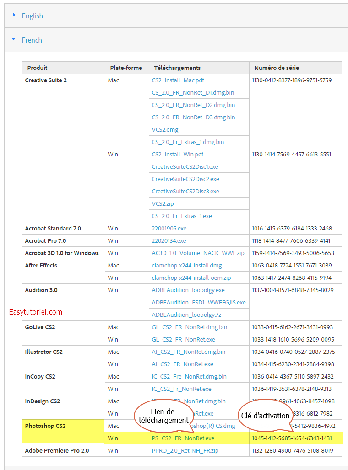Screen dimensions: 348x470
Task: Download AI_CS2_FR_NonRet.dmg.bin
Action: 188,352
